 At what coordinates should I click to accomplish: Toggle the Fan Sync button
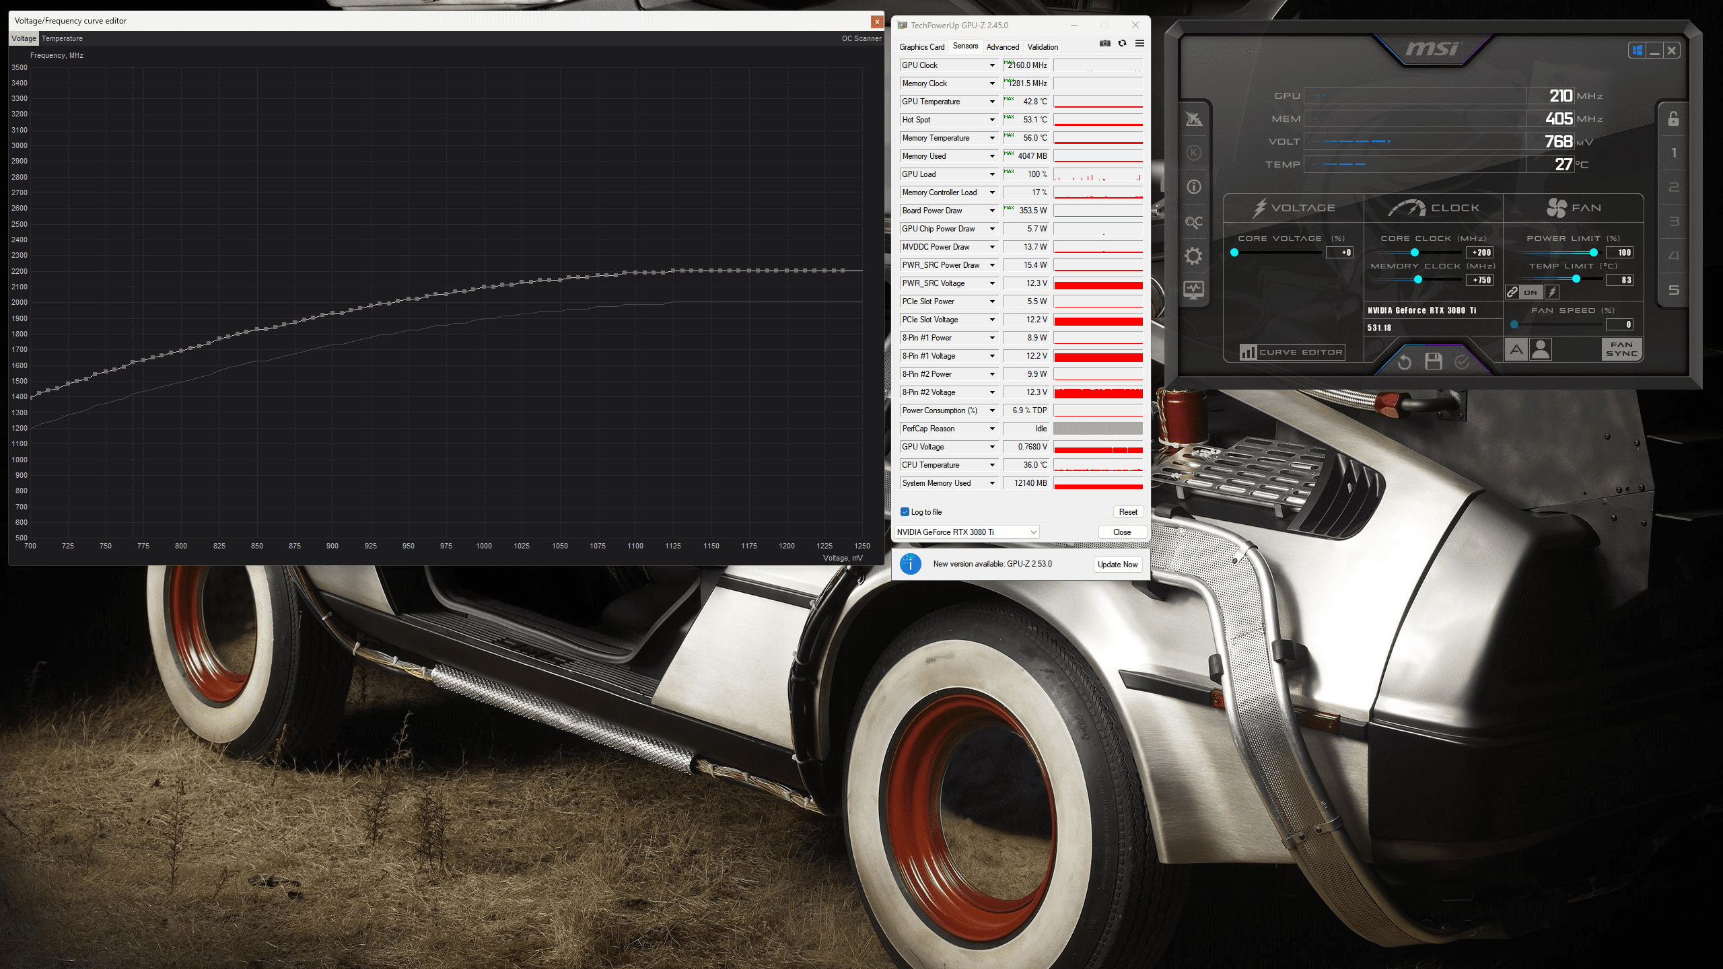pos(1621,349)
